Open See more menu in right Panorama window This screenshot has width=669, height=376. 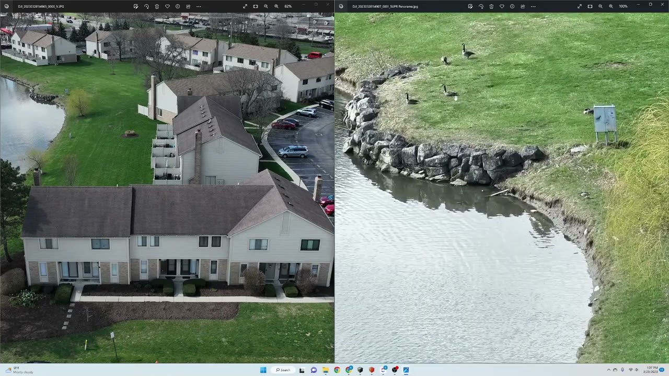[x=533, y=6]
